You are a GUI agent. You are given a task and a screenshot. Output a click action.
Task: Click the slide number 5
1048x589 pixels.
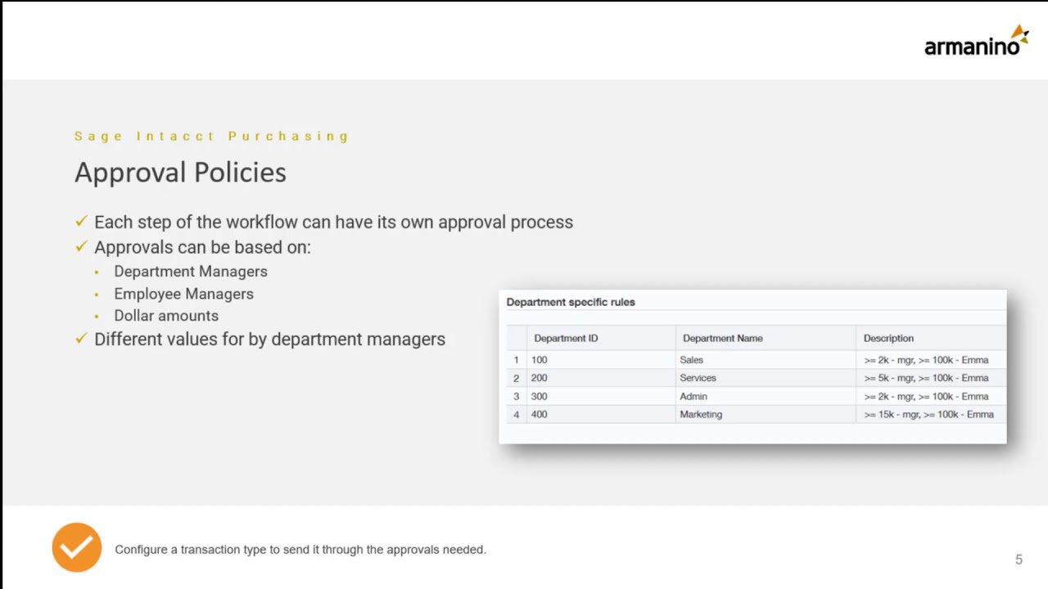pyautogui.click(x=1019, y=560)
